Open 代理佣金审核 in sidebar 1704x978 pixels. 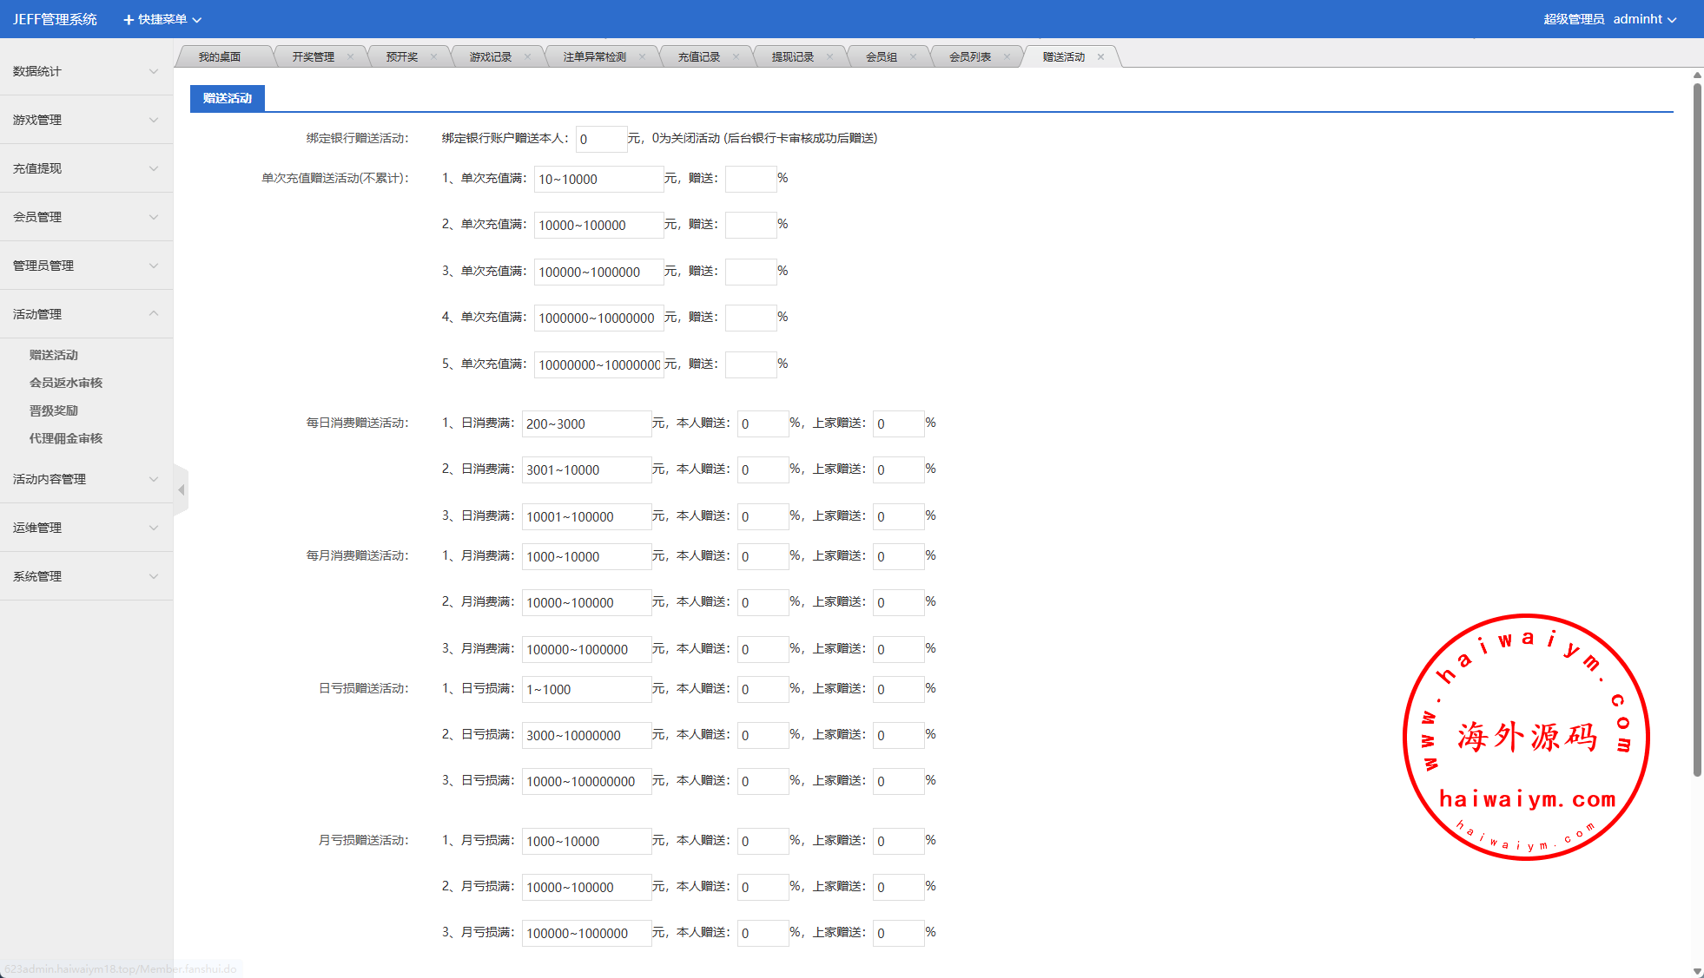tap(66, 438)
